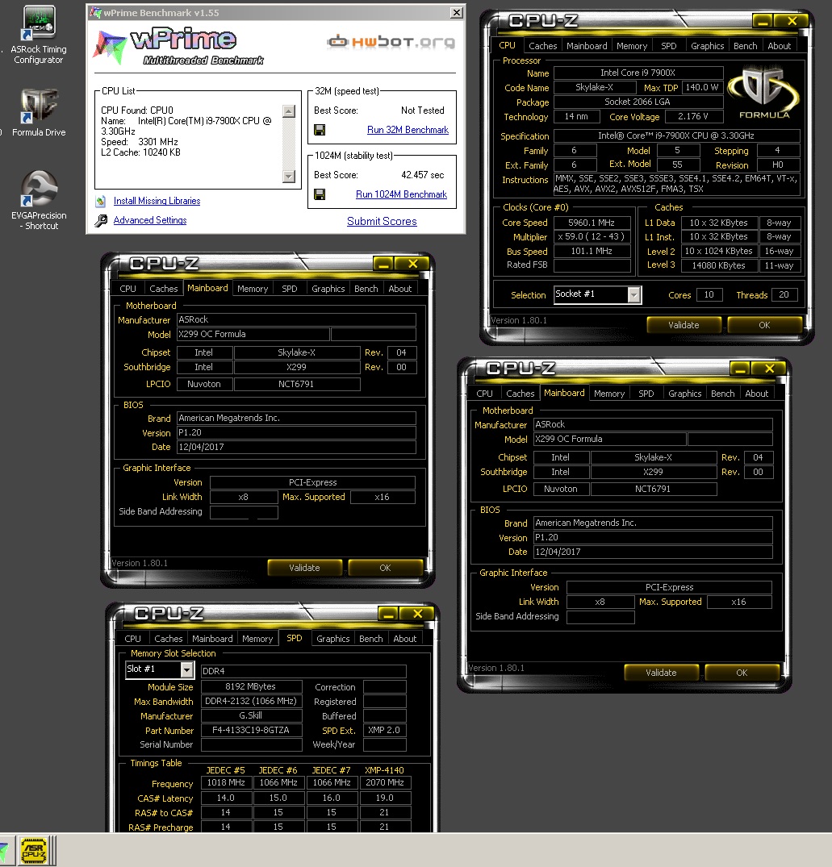This screenshot has width=832, height=867.
Task: Click the XMP-4140 timings column header
Action: coord(384,770)
